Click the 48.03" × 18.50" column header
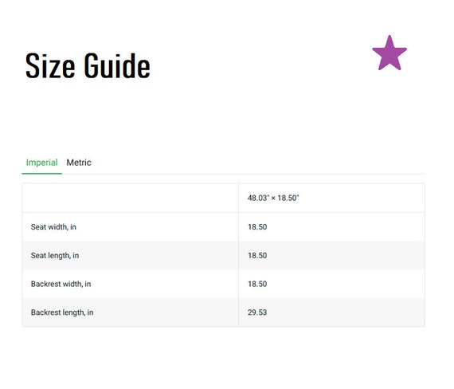Viewport: 454px width, 389px height. (273, 198)
